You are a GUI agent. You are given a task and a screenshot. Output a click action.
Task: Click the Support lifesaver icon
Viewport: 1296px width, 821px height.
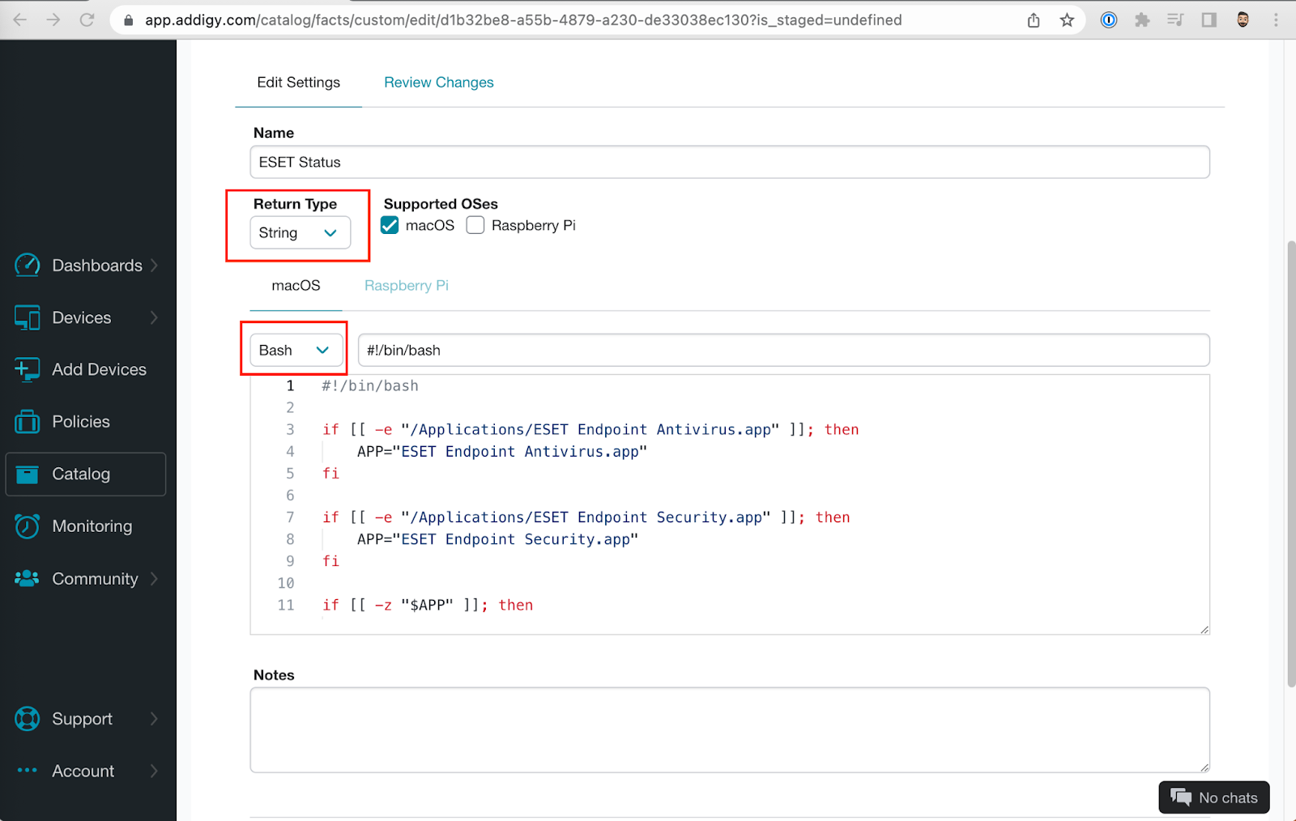pos(27,718)
